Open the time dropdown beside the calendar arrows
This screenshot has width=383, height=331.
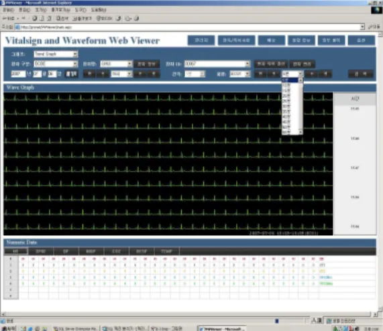(129, 74)
